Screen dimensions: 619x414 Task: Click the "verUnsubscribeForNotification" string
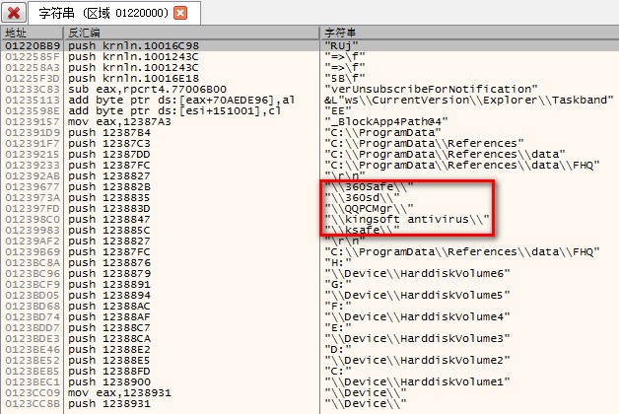[431, 89]
